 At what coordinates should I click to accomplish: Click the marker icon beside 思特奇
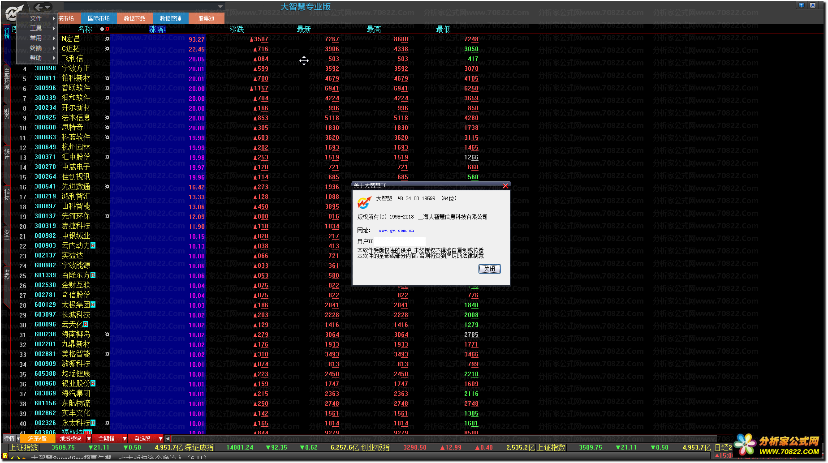tap(107, 128)
